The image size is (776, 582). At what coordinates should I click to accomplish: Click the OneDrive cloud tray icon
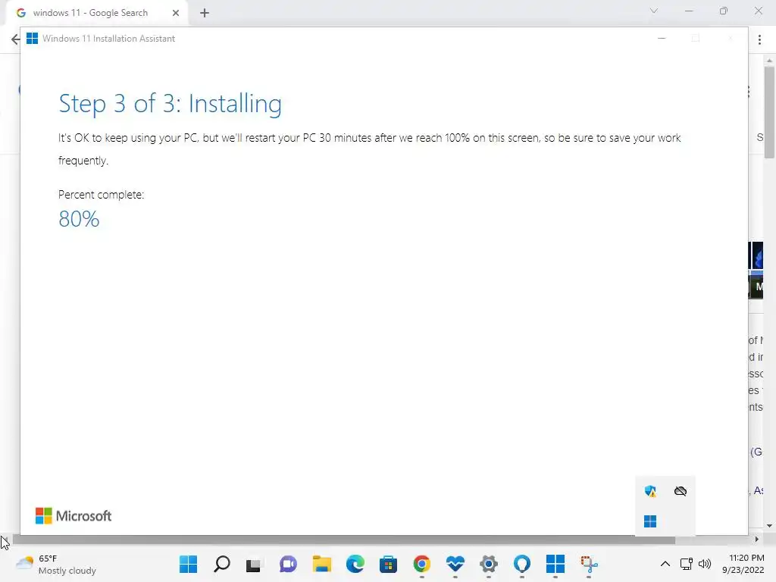pyautogui.click(x=681, y=491)
